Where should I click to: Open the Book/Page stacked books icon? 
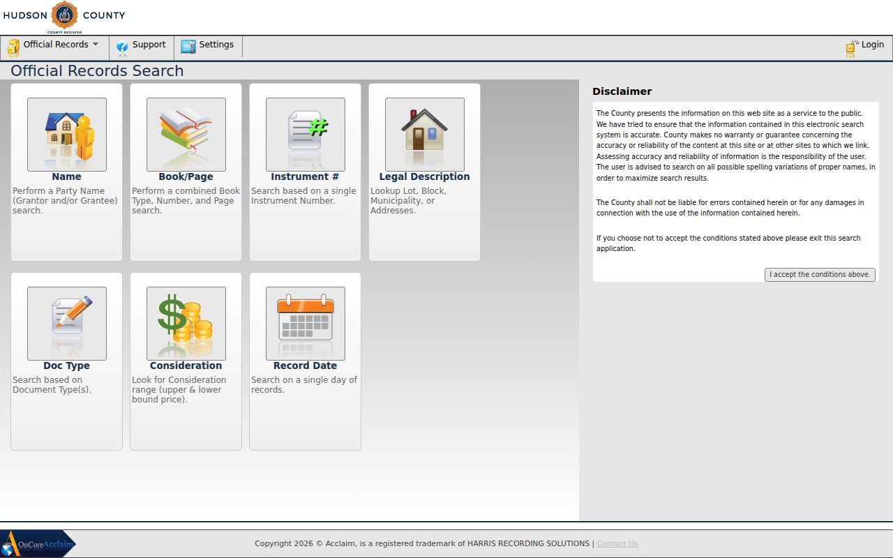186,135
